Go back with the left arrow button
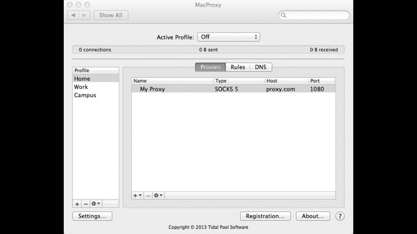Viewport: 417px width, 234px height. click(x=73, y=15)
